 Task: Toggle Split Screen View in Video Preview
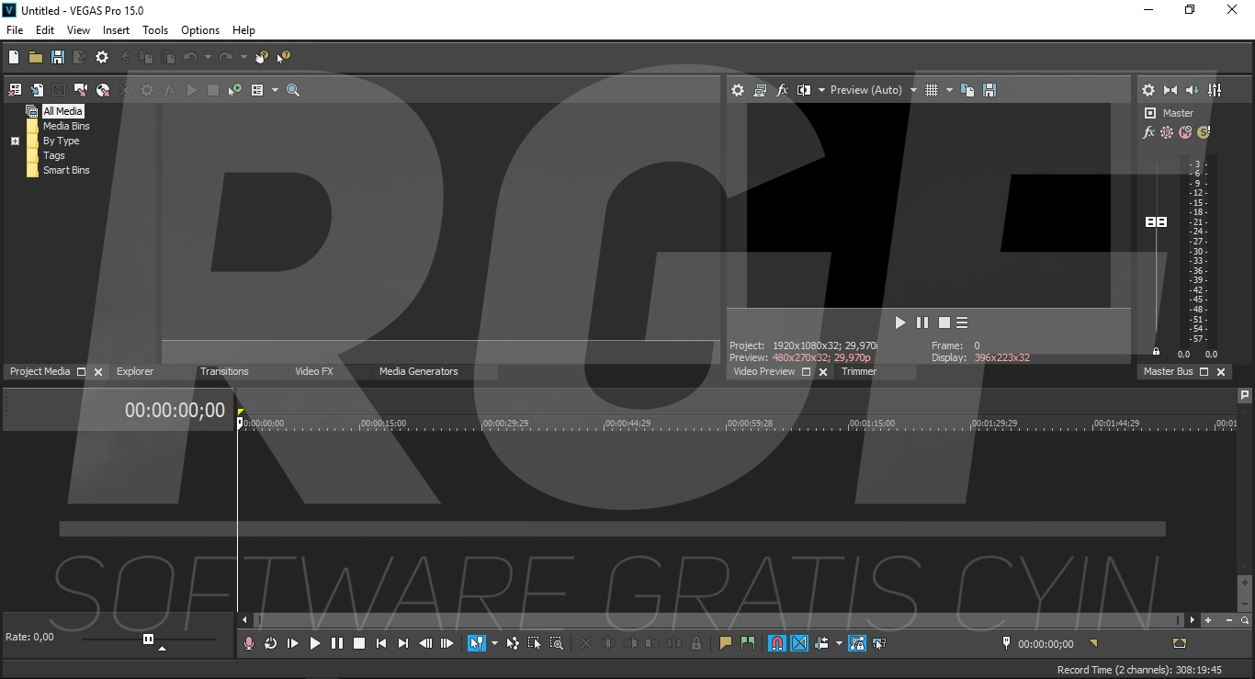(804, 90)
